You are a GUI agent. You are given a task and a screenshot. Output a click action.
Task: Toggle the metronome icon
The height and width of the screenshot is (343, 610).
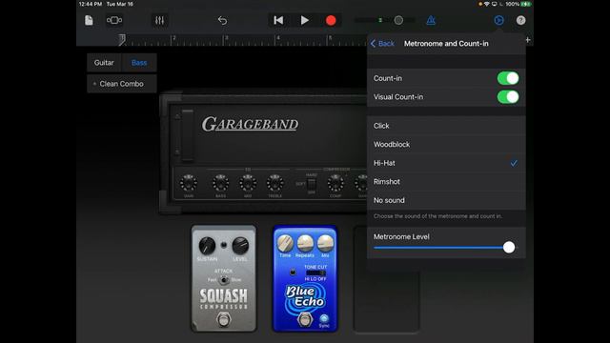(x=431, y=20)
